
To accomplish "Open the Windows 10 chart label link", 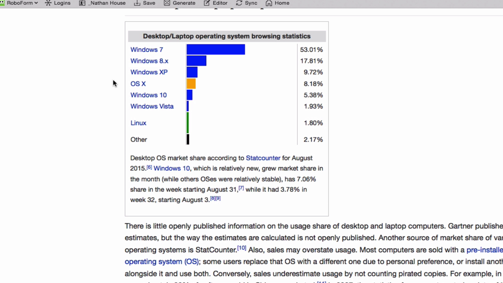I will 149,95.
